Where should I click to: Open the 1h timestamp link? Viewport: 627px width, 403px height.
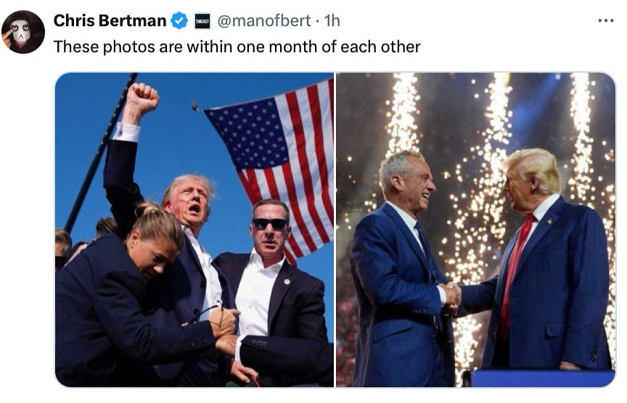pyautogui.click(x=332, y=20)
